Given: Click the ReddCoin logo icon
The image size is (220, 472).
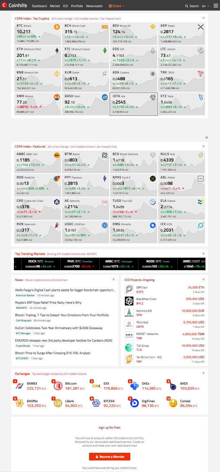Looking at the screenshot, I should [x=57, y=178].
